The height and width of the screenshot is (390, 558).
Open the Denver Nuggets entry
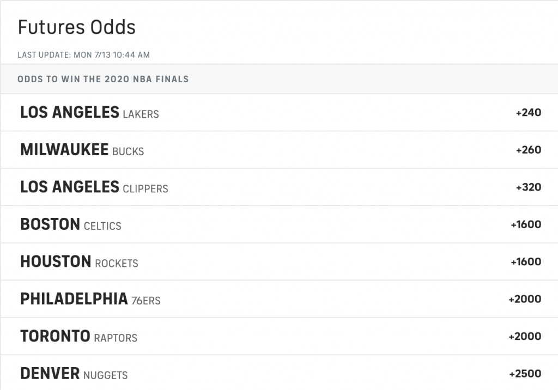click(x=279, y=373)
